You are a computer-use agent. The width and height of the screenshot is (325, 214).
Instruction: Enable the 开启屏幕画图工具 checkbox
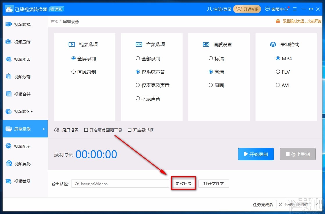[86, 130]
